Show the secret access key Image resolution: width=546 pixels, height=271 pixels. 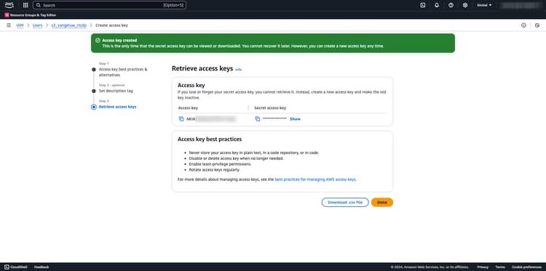pyautogui.click(x=295, y=119)
